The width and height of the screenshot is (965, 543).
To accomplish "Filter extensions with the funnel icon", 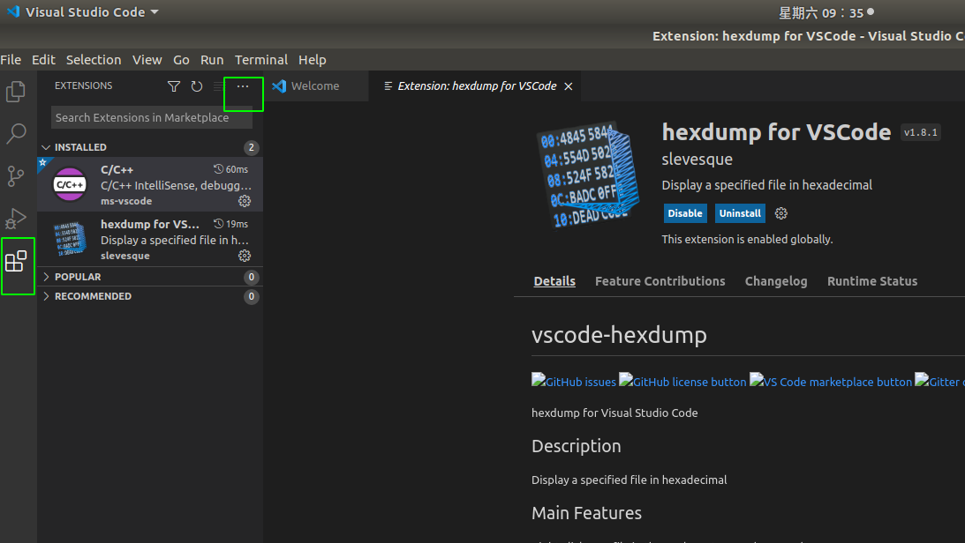I will (x=174, y=86).
